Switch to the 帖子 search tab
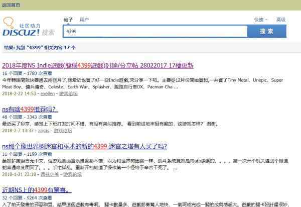 click(x=68, y=20)
